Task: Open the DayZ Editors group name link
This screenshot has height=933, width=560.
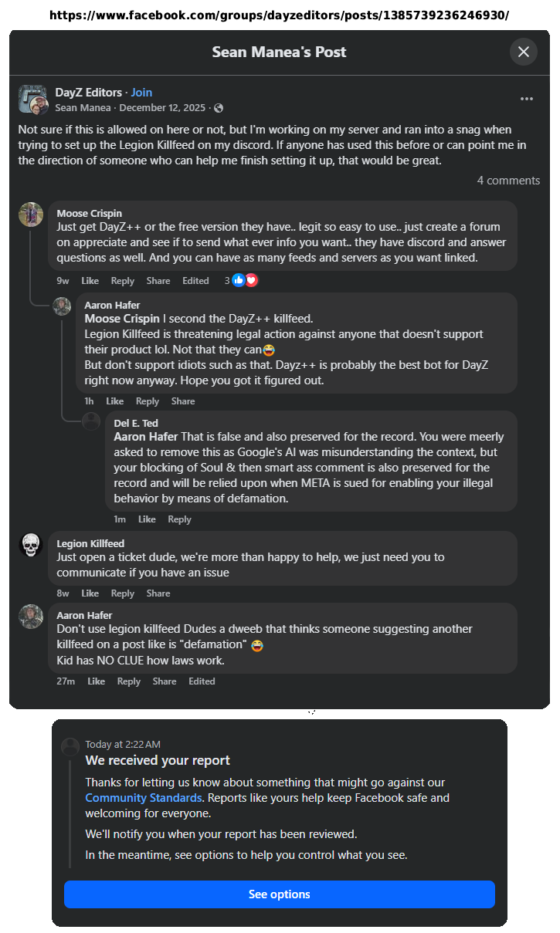Action: pos(89,93)
